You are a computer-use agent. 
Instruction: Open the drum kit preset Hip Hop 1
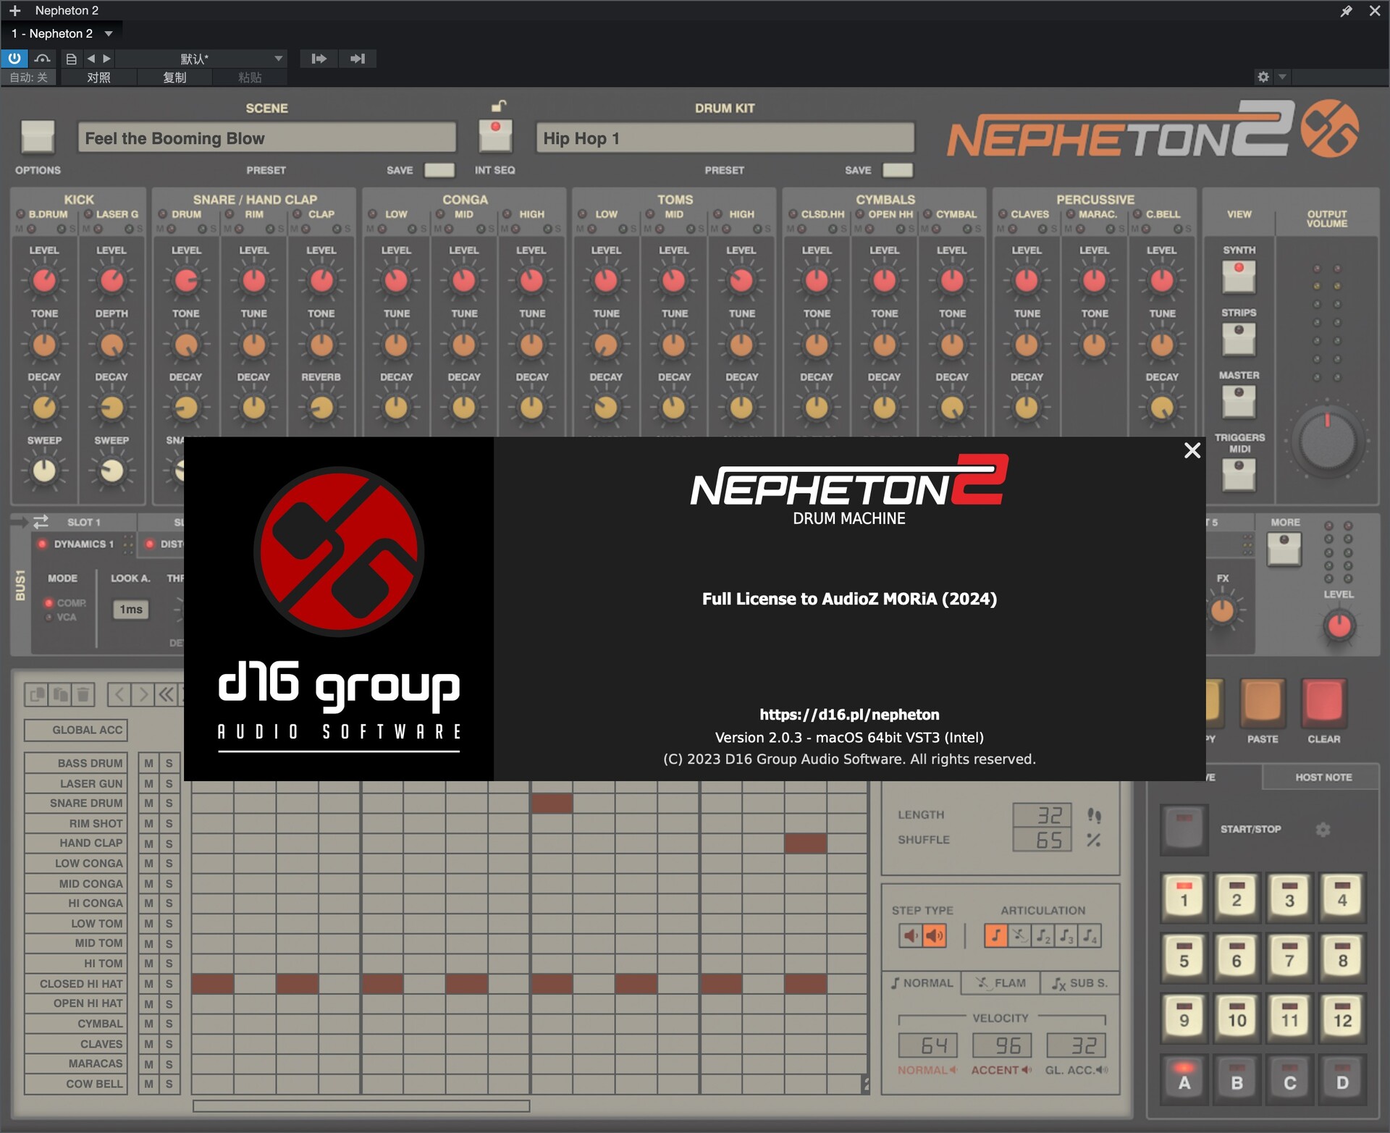[725, 138]
